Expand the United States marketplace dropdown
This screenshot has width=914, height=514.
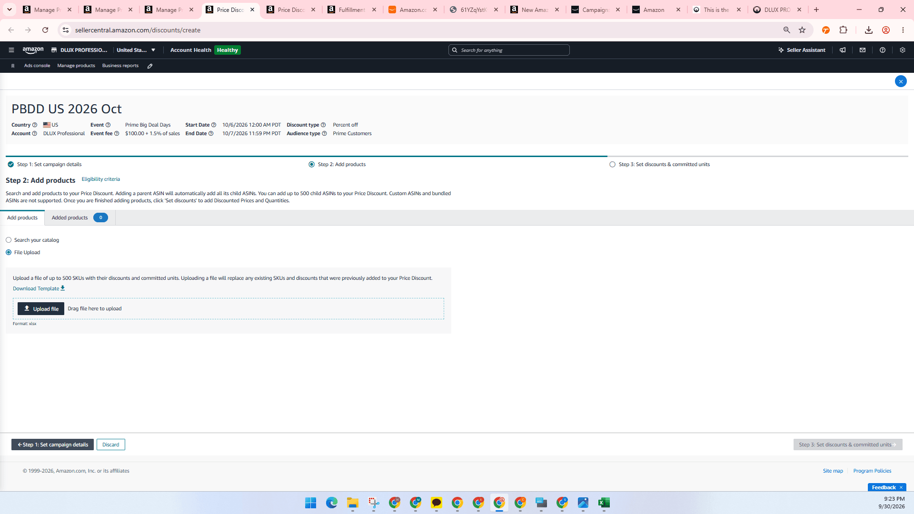click(153, 50)
